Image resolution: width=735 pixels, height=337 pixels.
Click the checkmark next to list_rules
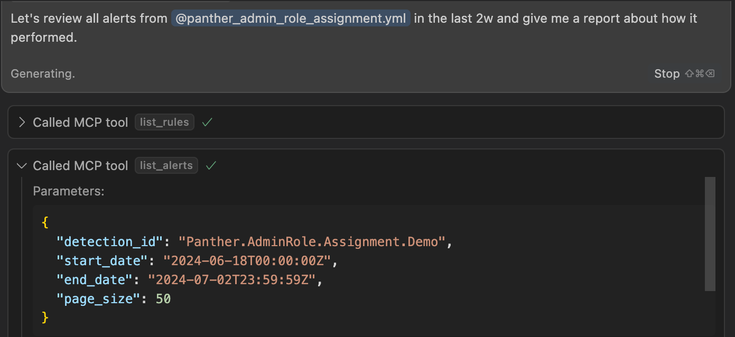[207, 122]
